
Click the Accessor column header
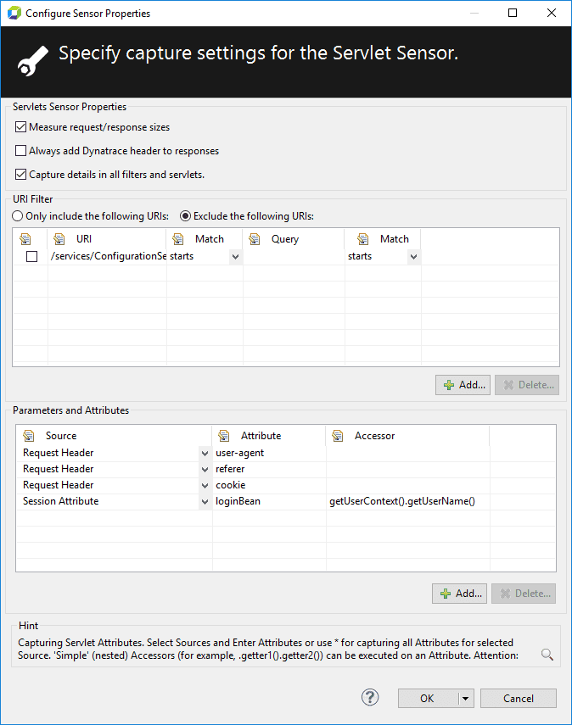[x=407, y=436]
